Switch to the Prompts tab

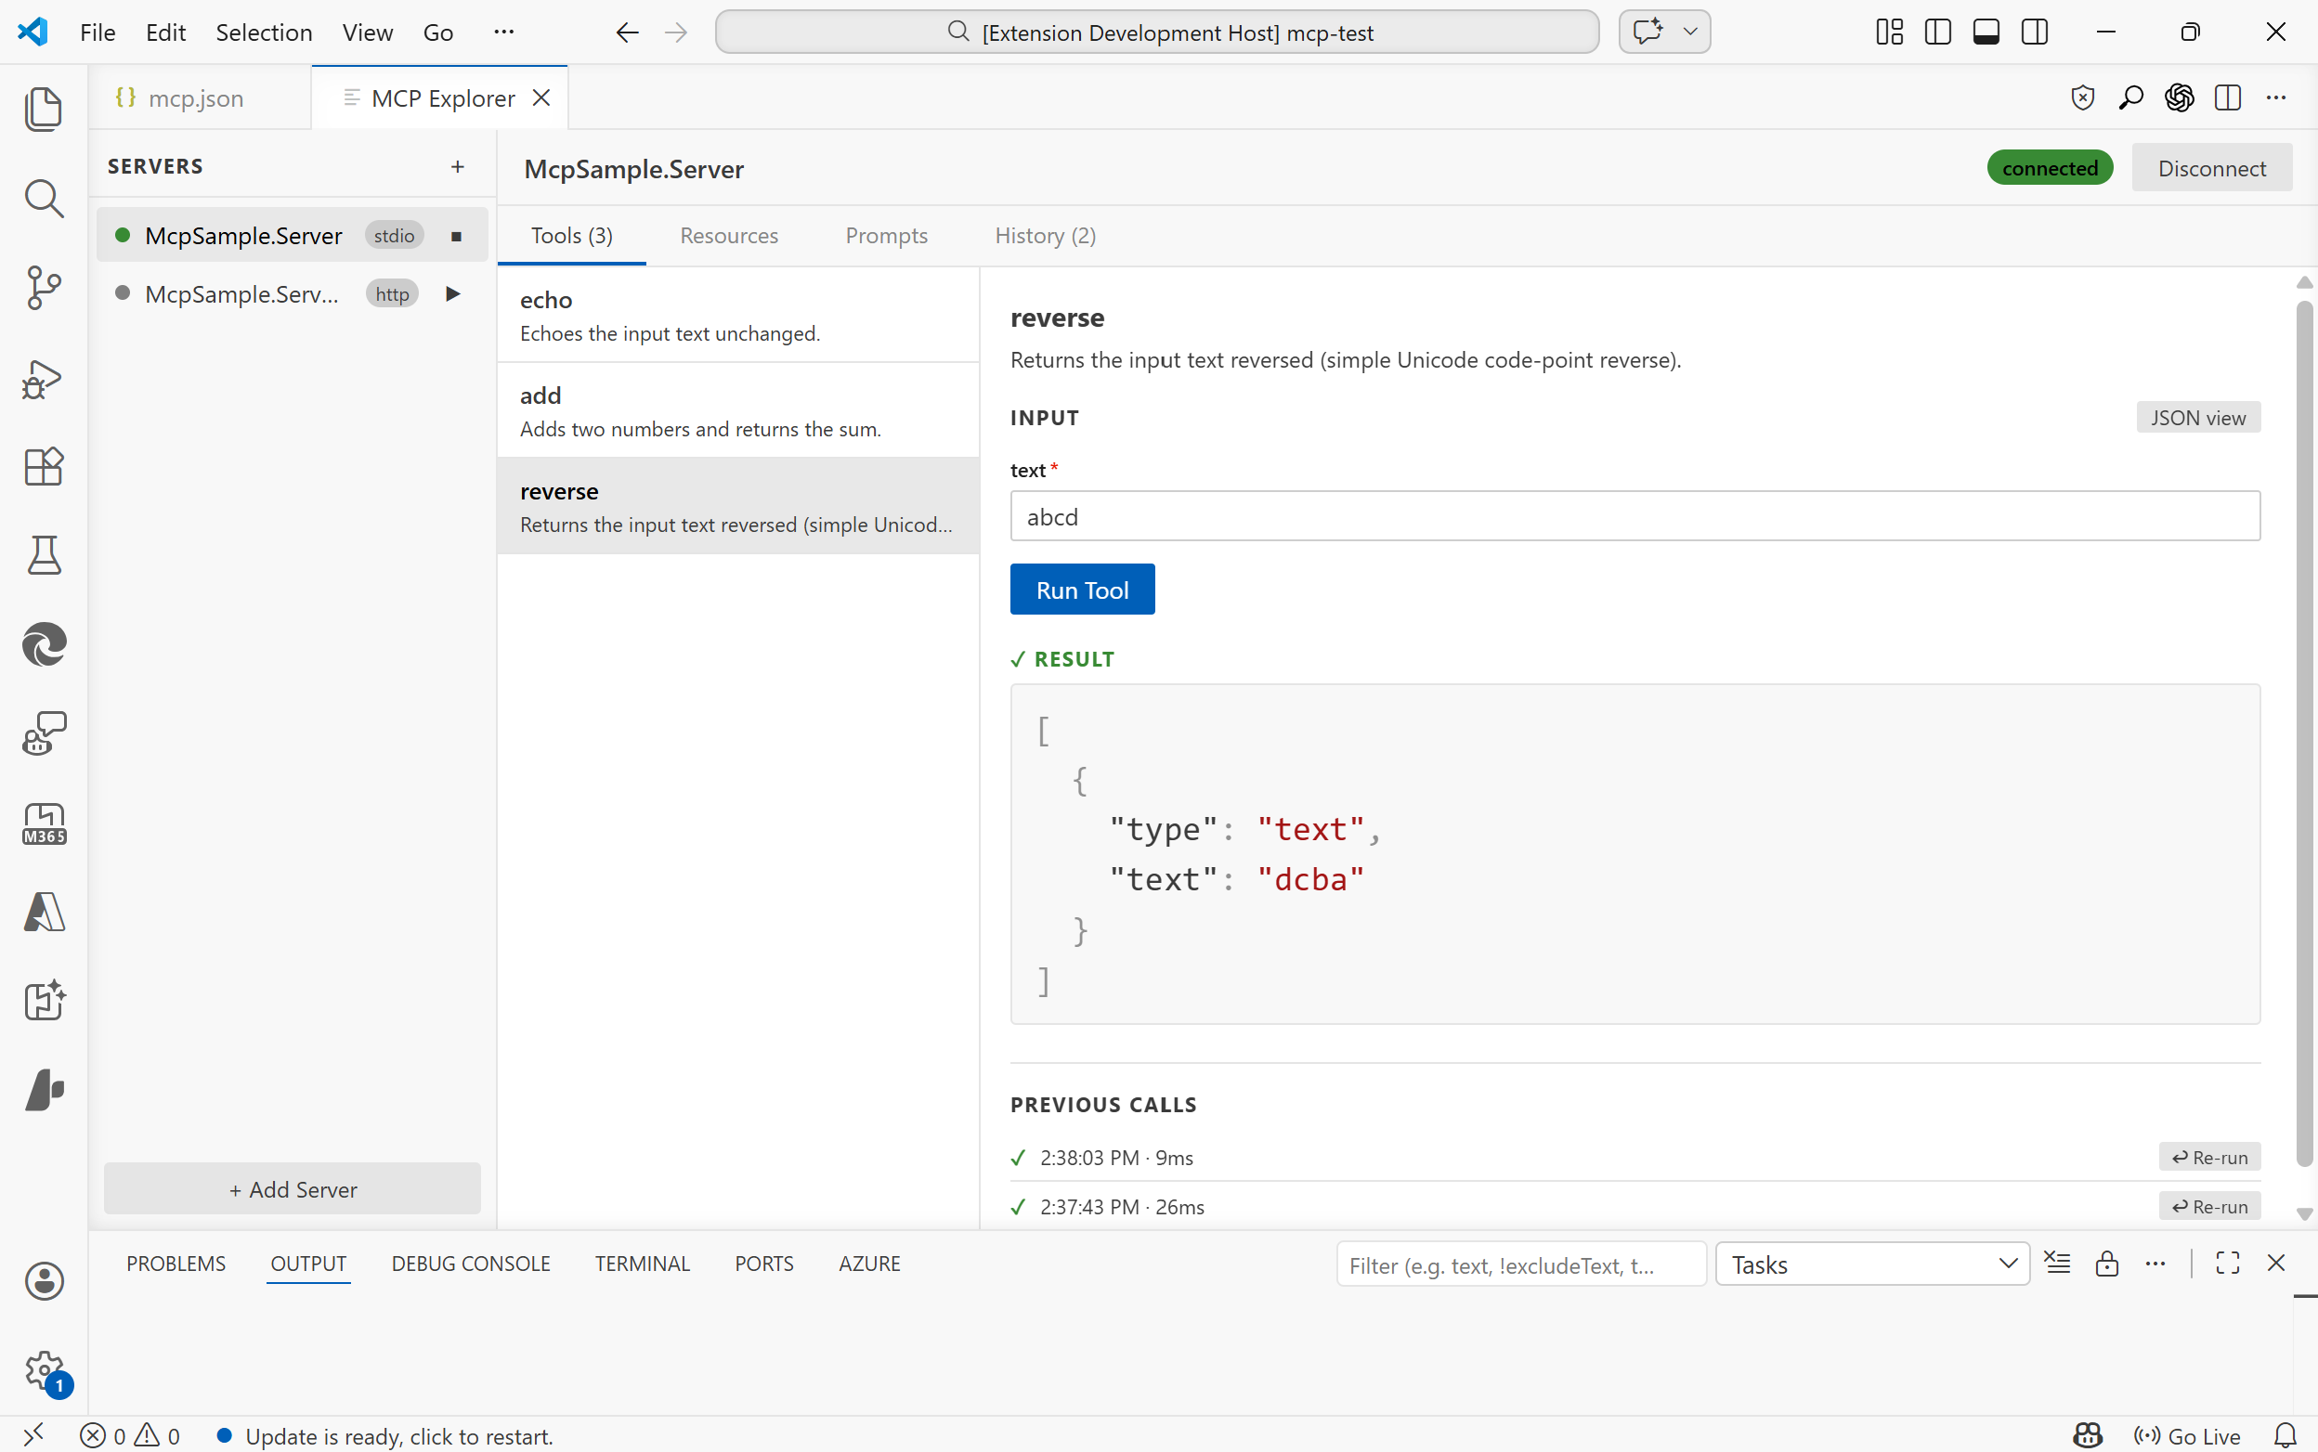coord(886,235)
